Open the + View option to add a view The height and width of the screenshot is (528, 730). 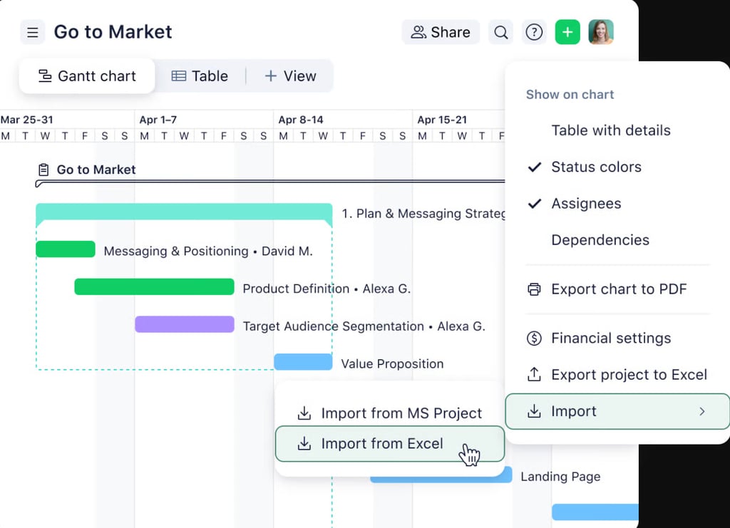(289, 76)
